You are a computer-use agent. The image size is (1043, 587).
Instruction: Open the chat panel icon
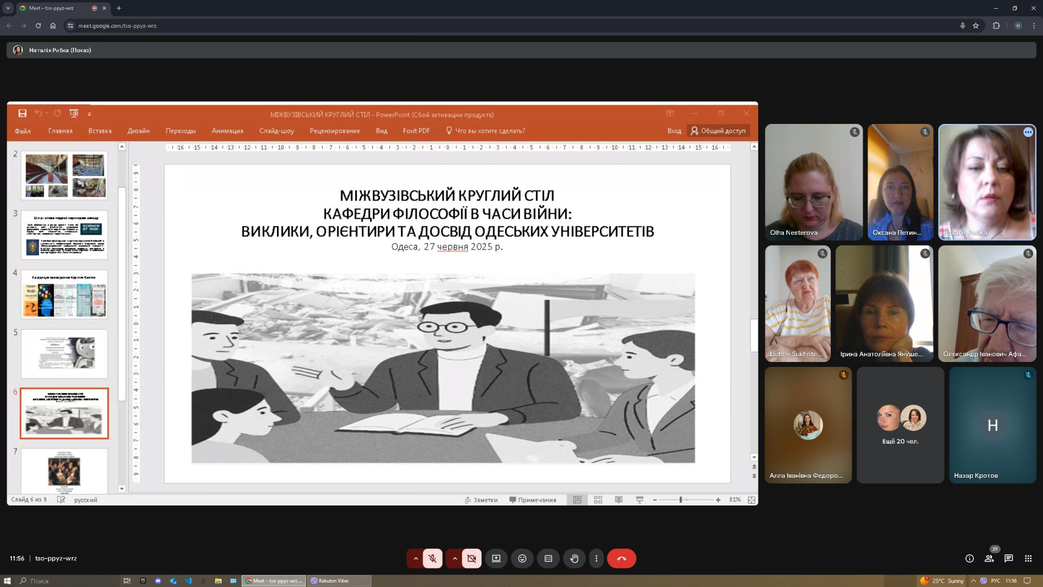(x=1009, y=558)
